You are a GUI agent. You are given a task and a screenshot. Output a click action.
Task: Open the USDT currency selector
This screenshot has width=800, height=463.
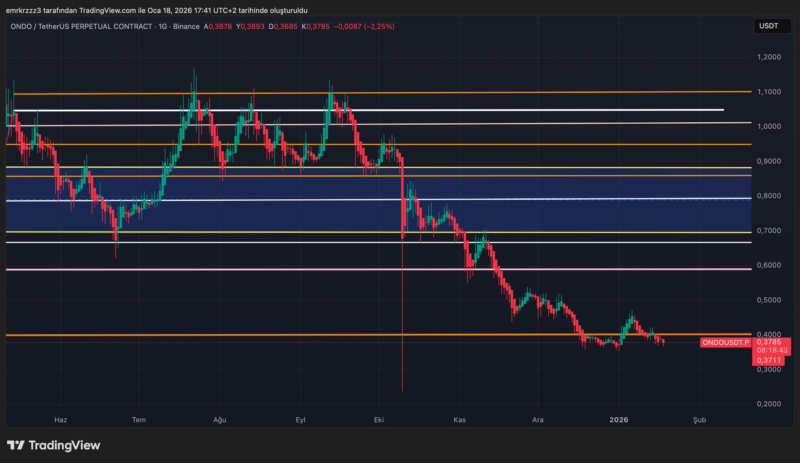coord(772,26)
